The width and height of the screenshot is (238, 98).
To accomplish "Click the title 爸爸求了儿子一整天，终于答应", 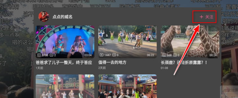I will (x=64, y=62).
